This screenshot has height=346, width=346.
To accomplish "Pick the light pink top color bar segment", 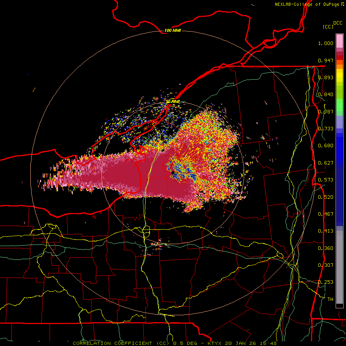I will 339,41.
